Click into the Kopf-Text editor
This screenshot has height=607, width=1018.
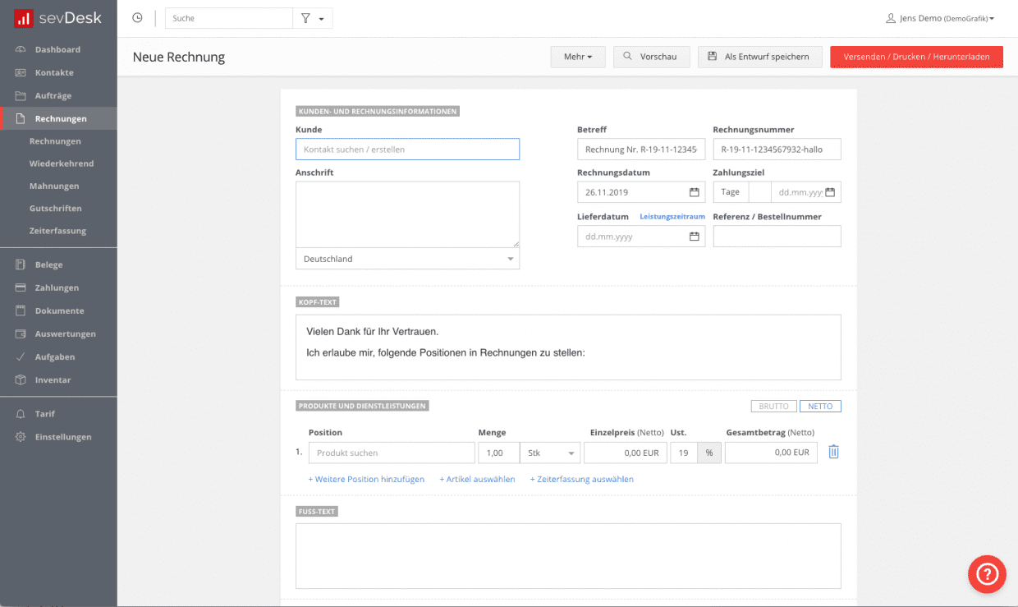568,347
